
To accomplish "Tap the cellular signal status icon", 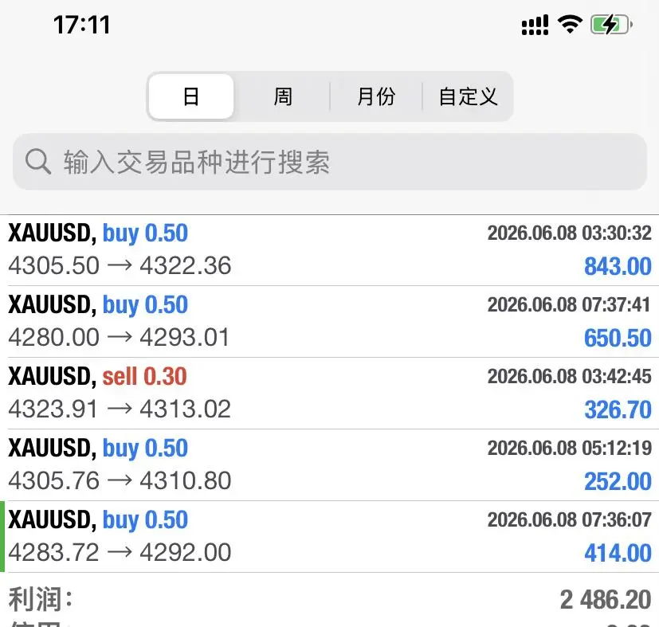I will click(535, 25).
